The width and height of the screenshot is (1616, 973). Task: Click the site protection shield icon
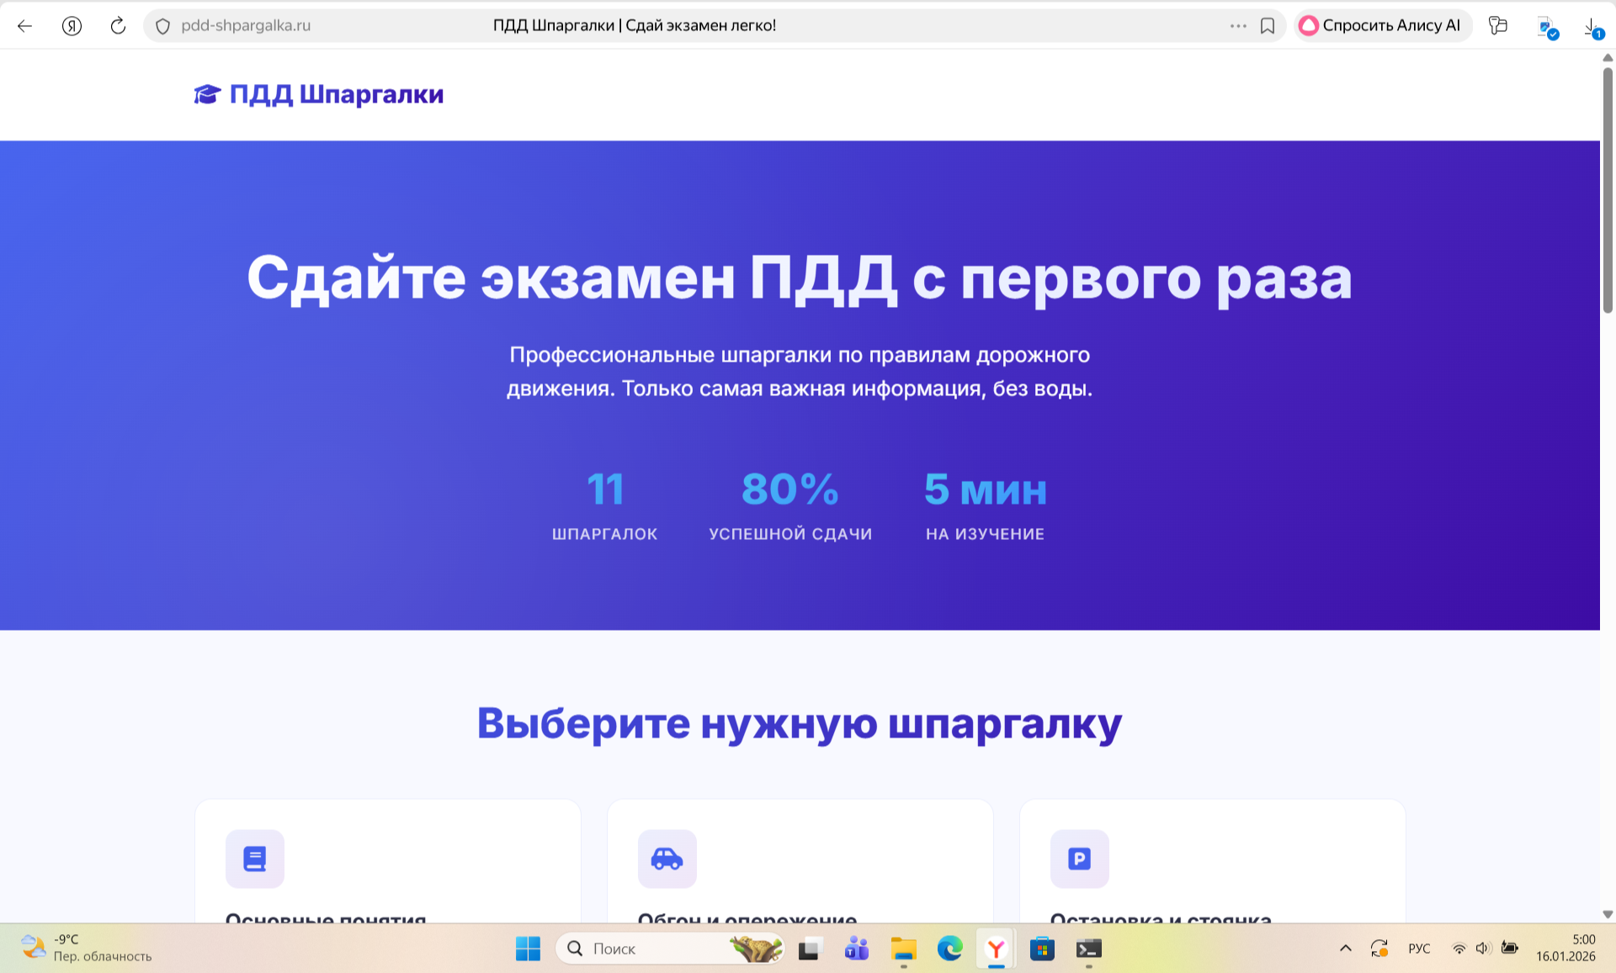click(163, 26)
